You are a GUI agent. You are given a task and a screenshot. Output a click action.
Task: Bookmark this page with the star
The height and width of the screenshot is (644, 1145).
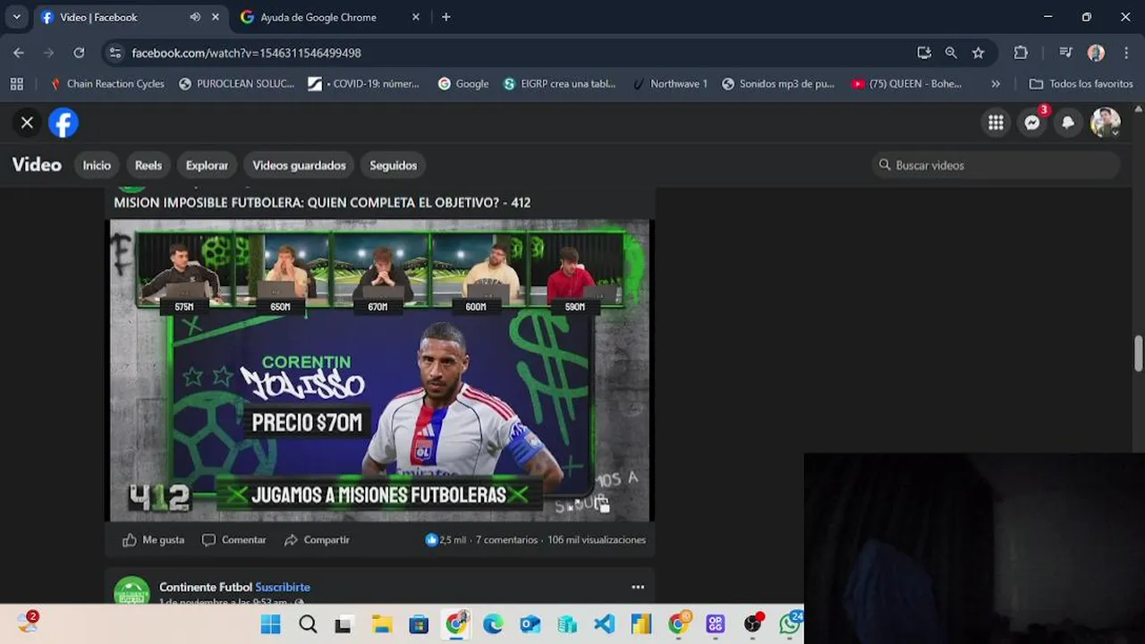pyautogui.click(x=979, y=53)
